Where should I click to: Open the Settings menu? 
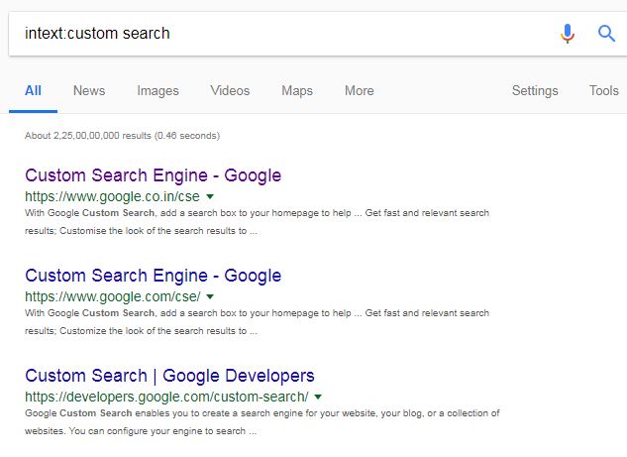point(535,90)
